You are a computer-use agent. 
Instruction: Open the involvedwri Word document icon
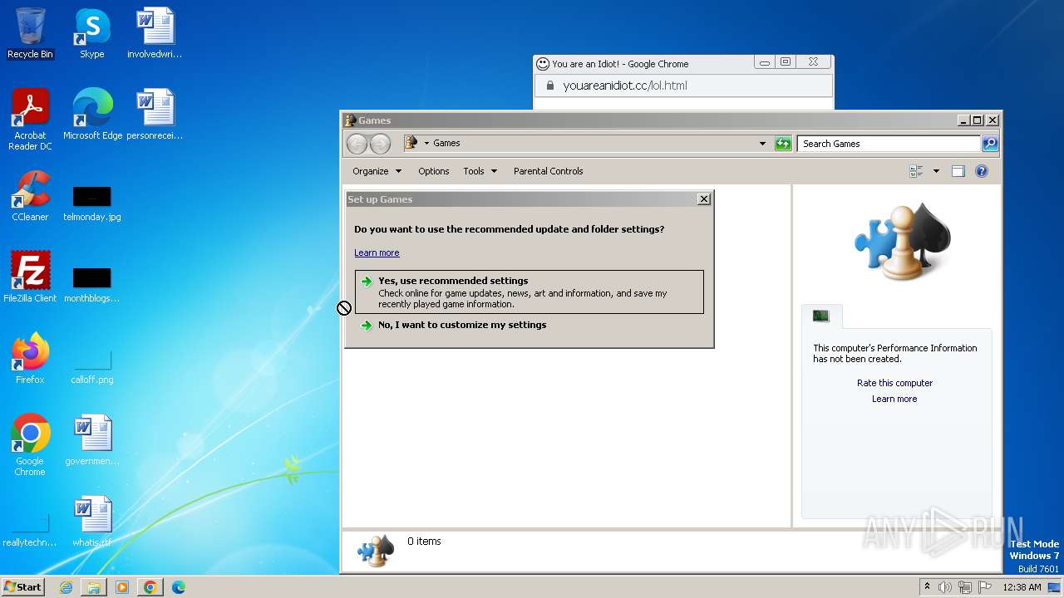155,33
